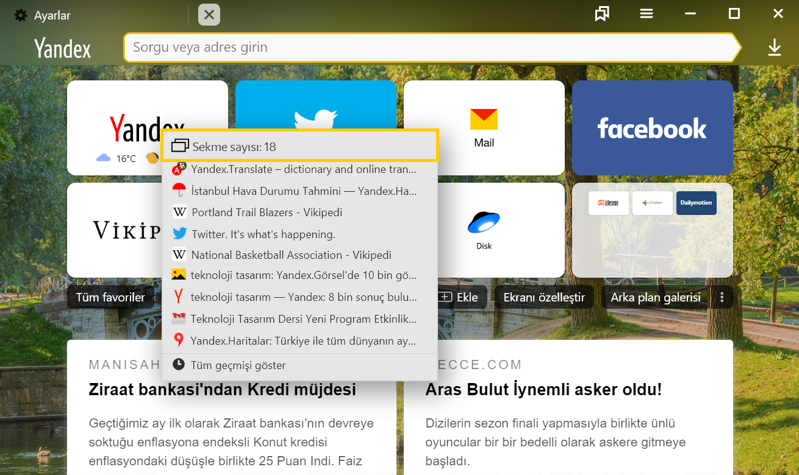Click the 'Ayarlar' tab label
Viewport: 799px width, 475px height.
click(52, 15)
